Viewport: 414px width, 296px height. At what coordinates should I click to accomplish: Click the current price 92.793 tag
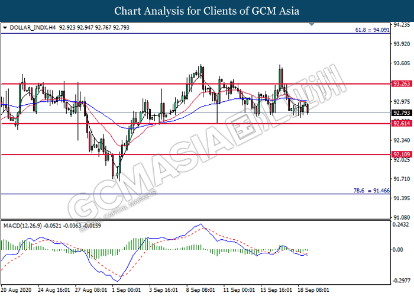[402, 112]
